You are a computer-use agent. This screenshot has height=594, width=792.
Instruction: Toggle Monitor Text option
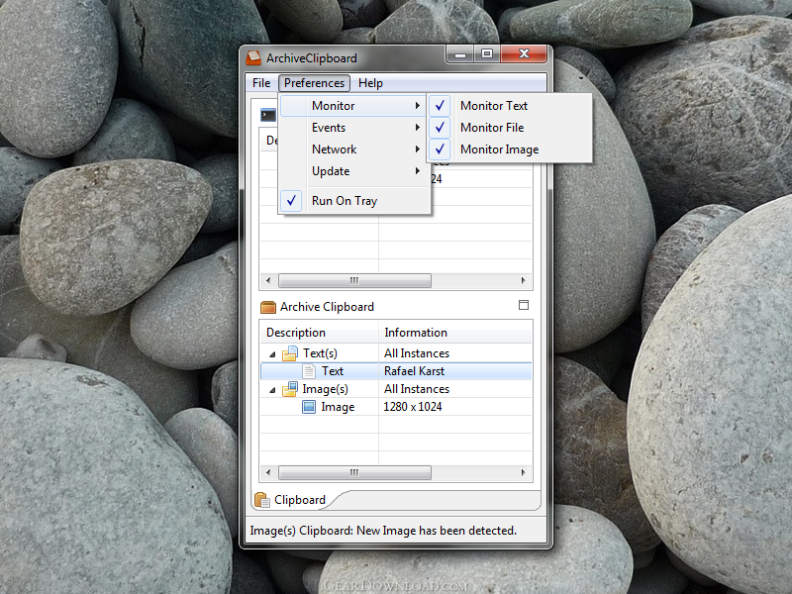(510, 106)
